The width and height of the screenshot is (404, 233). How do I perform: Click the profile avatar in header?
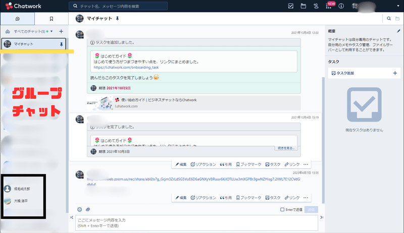[356, 6]
